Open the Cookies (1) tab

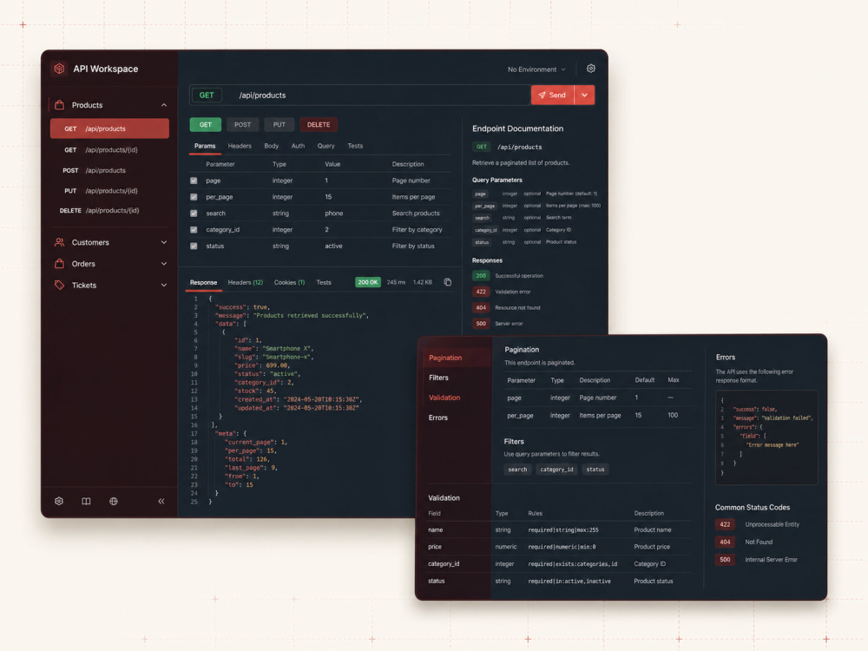290,282
